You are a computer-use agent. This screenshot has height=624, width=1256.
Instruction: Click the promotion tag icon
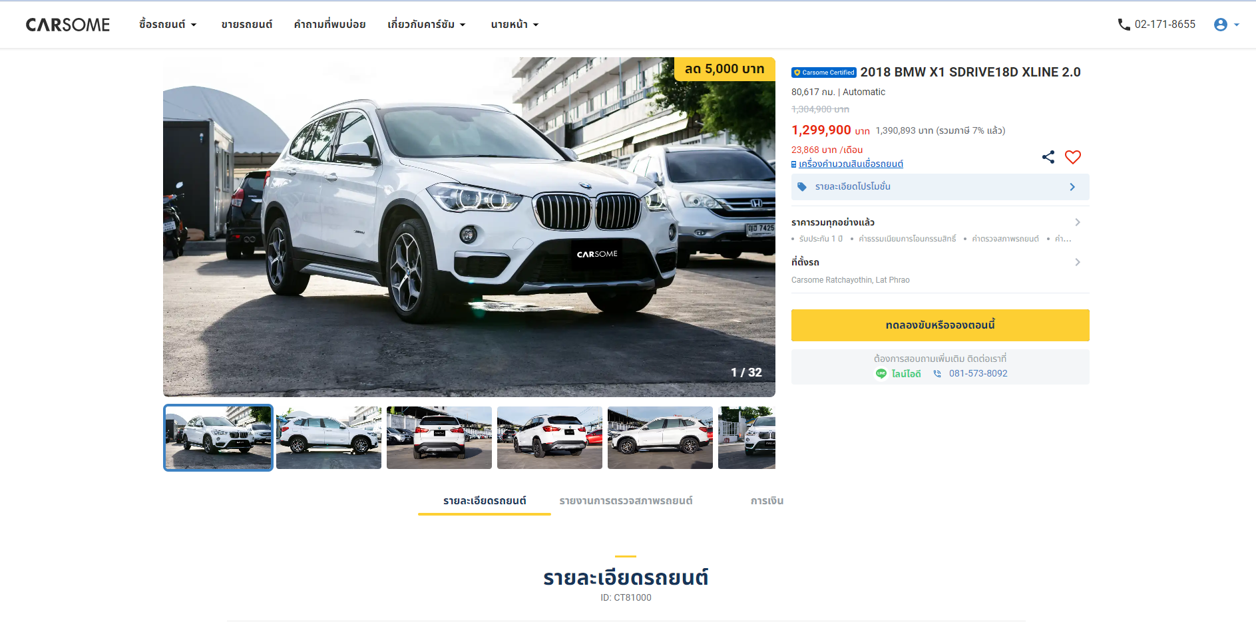(802, 187)
